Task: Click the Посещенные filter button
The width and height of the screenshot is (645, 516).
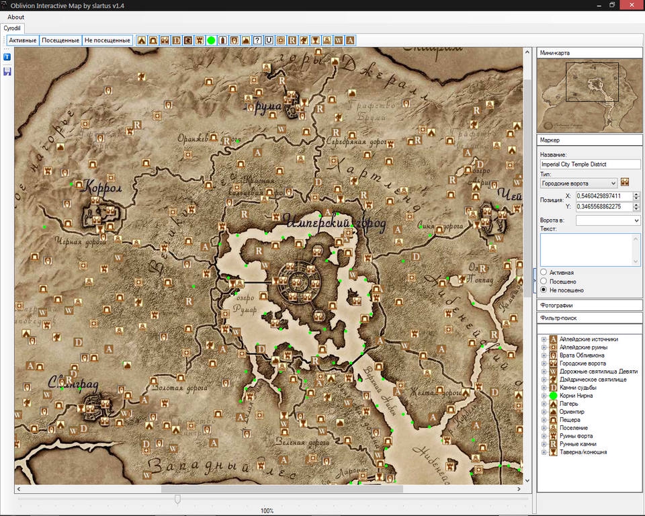Action: pyautogui.click(x=60, y=40)
